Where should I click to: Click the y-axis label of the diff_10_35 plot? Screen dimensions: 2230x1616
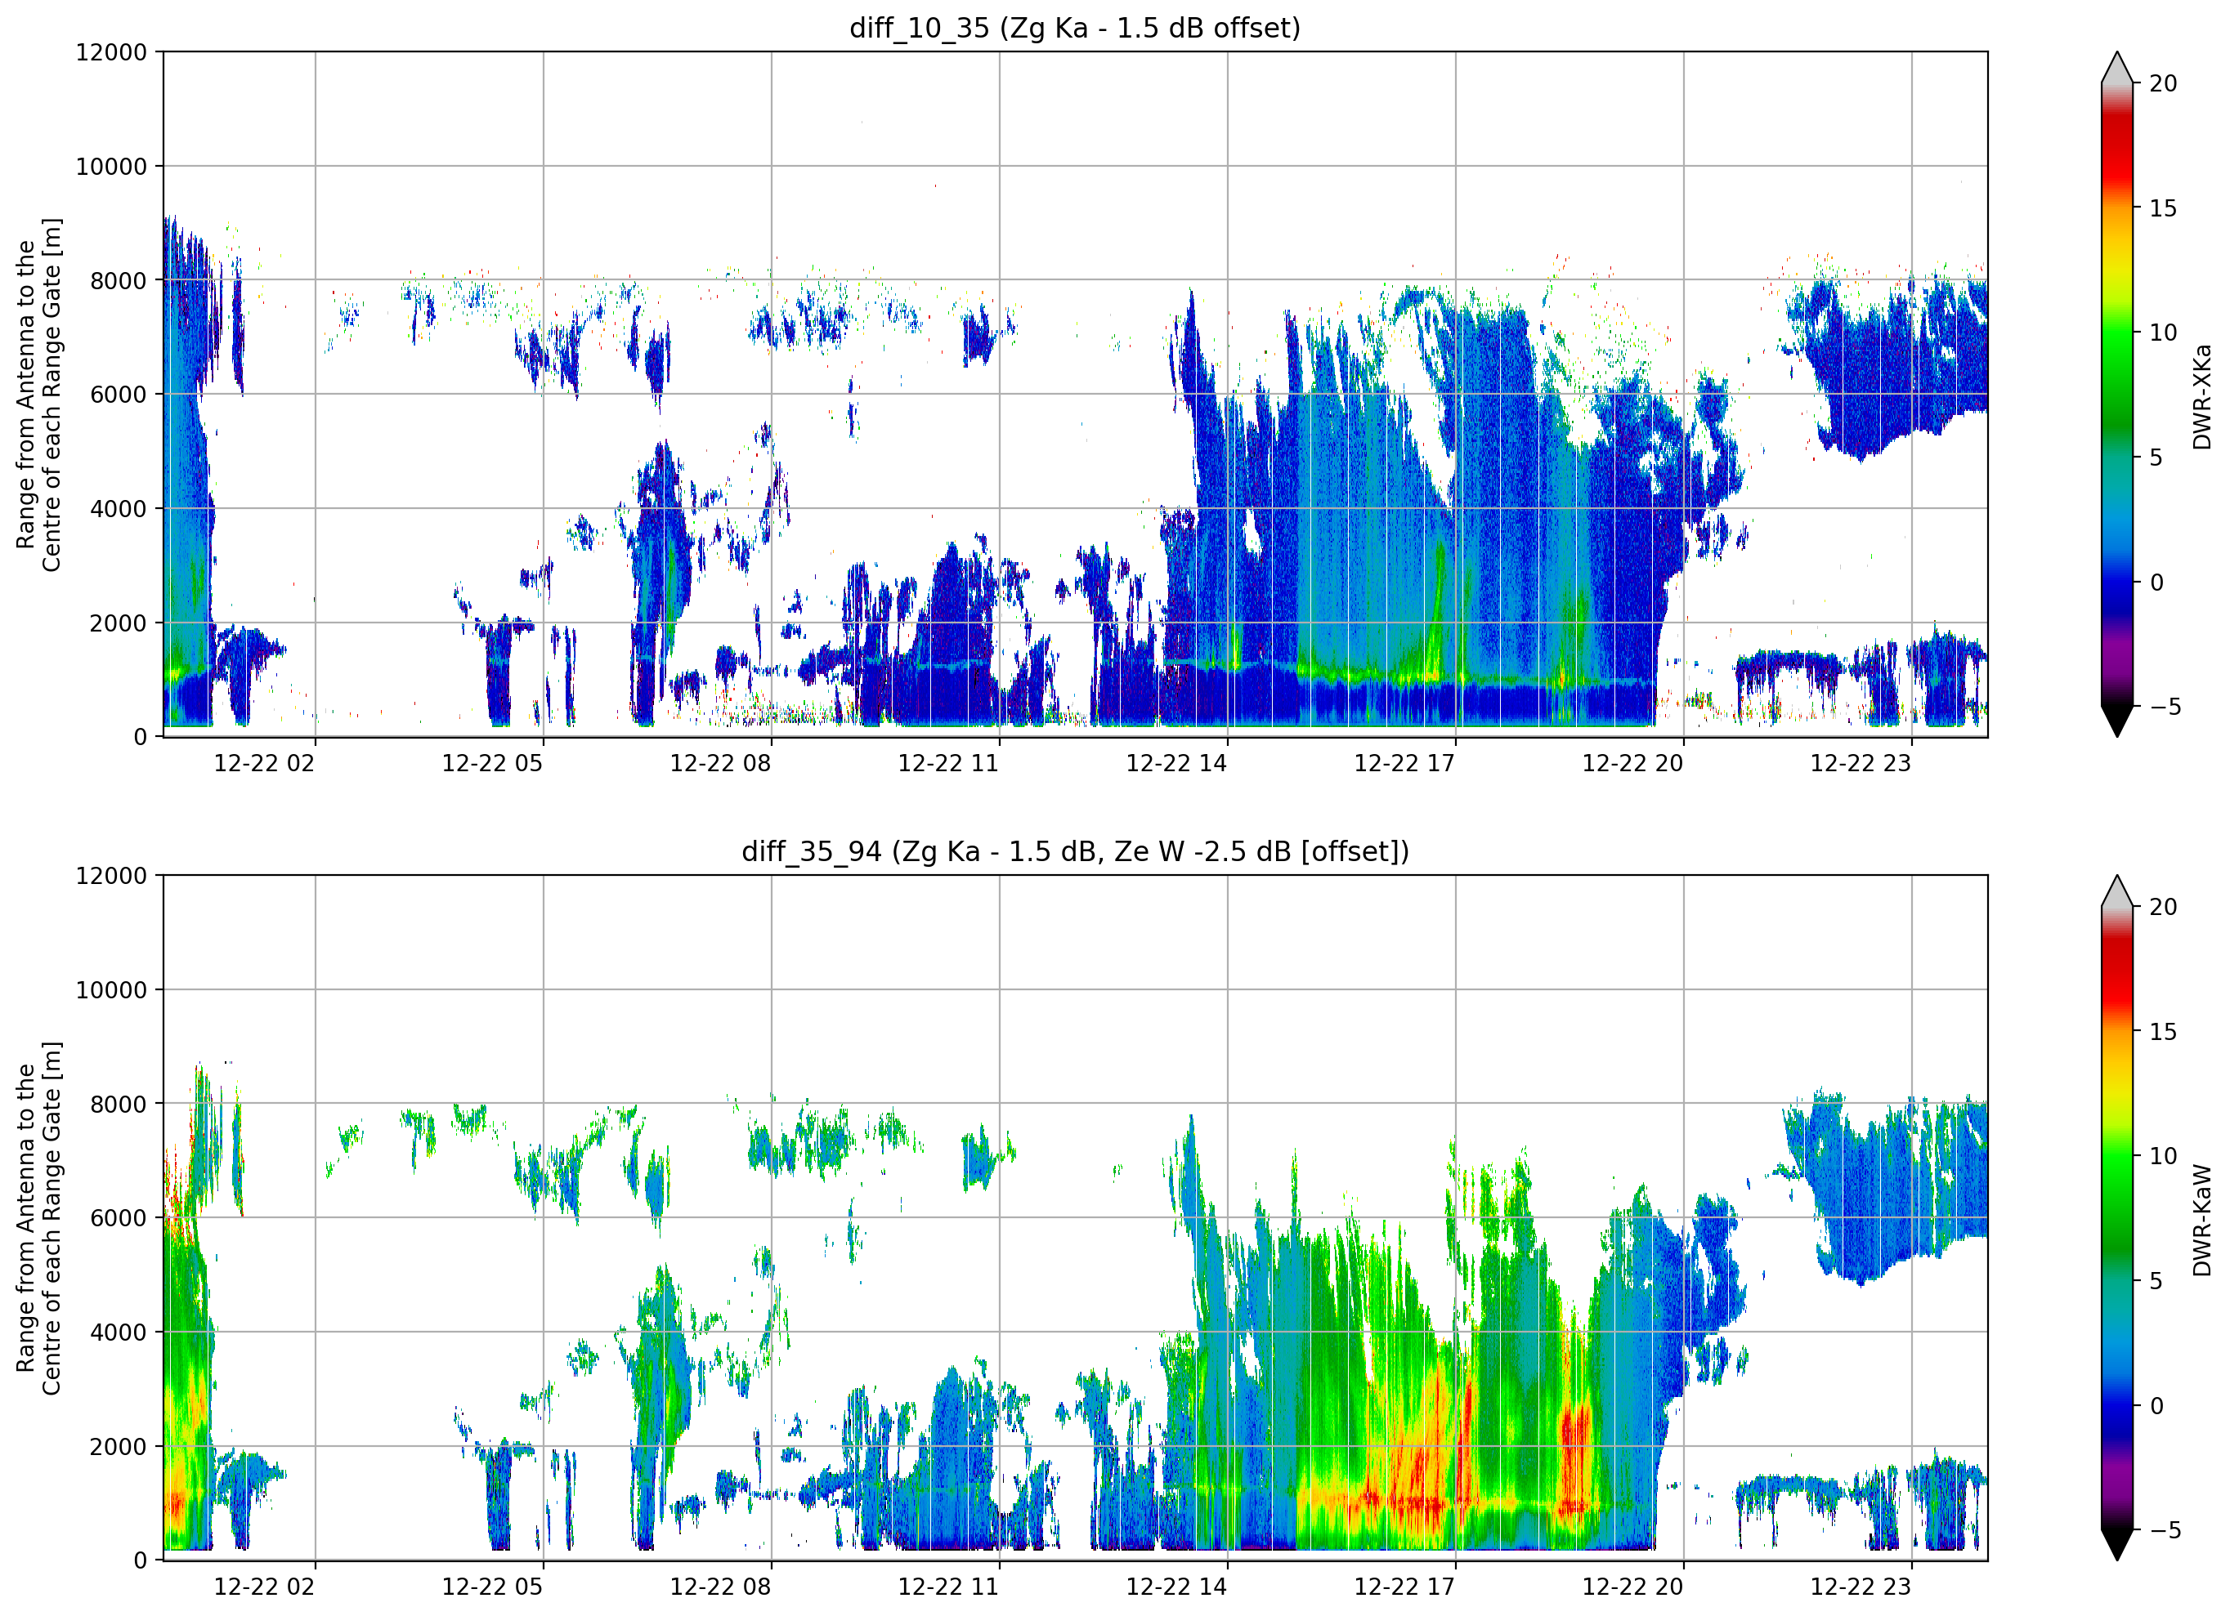coord(38,394)
